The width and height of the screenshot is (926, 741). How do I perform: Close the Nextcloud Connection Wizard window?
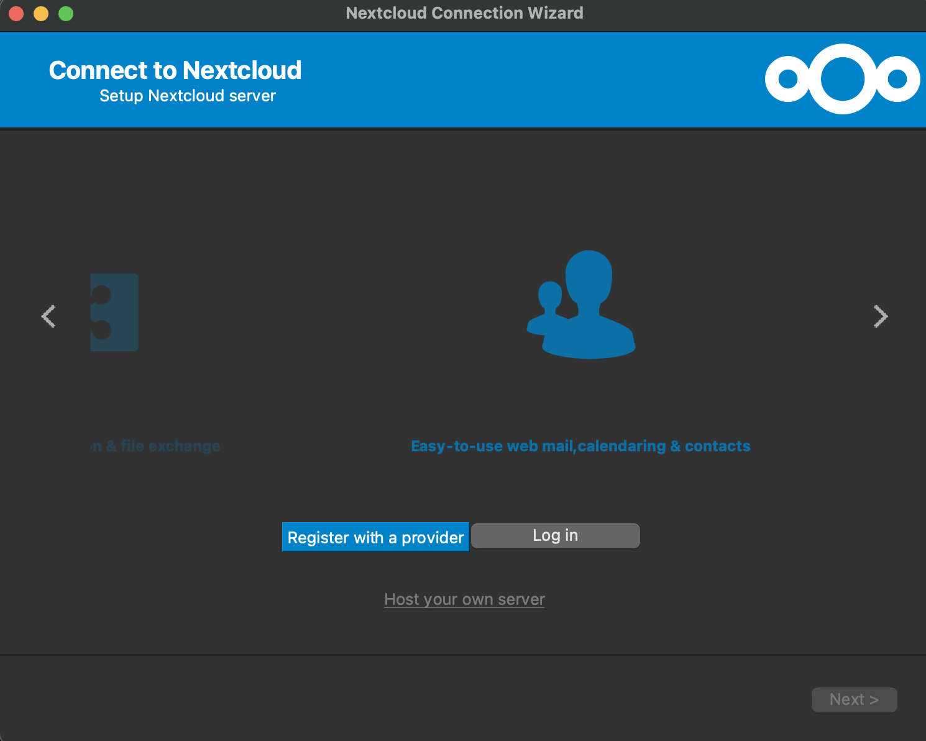click(x=17, y=13)
